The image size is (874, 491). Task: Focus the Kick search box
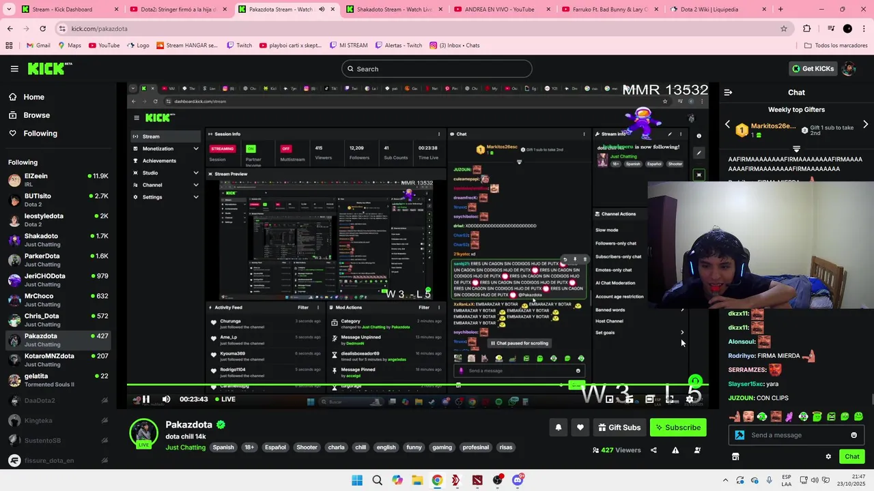pos(437,69)
